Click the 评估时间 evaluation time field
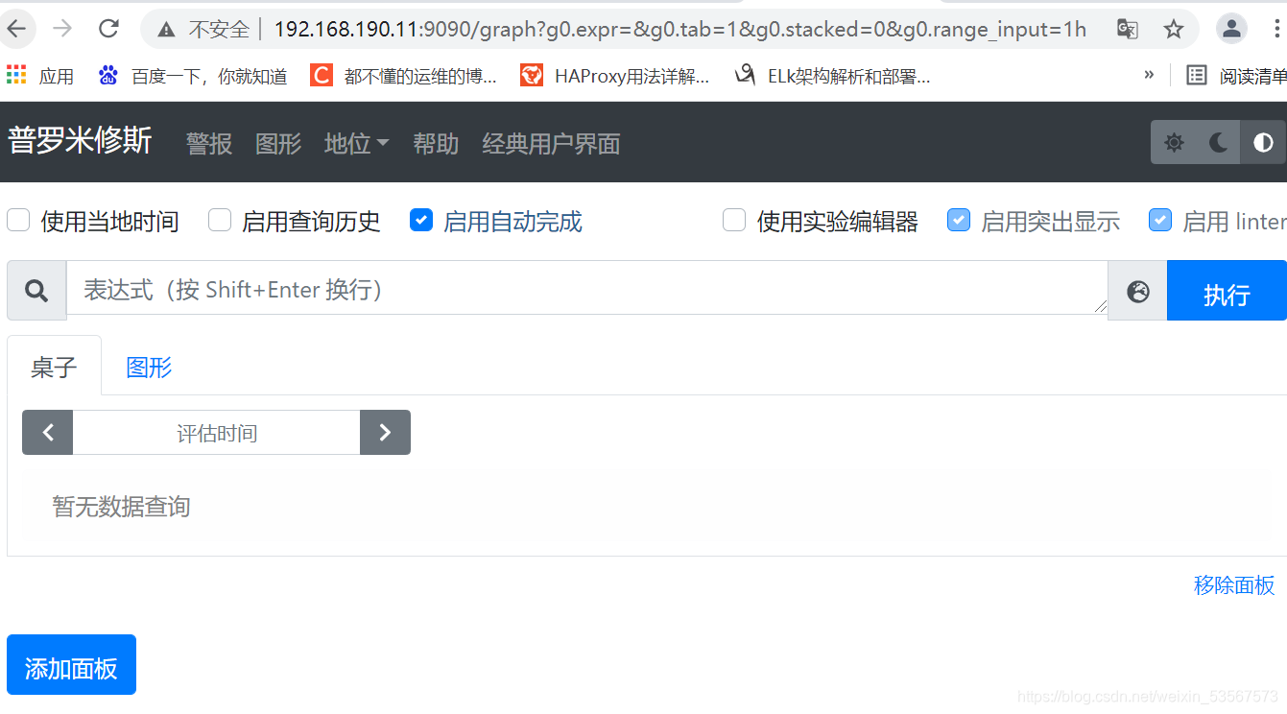1287x714 pixels. coord(217,433)
